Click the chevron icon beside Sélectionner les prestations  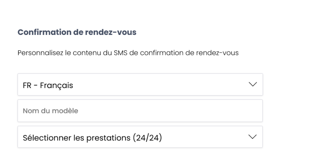click(253, 137)
